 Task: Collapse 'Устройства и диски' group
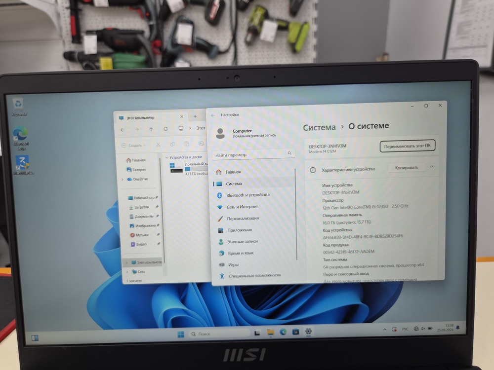point(167,158)
